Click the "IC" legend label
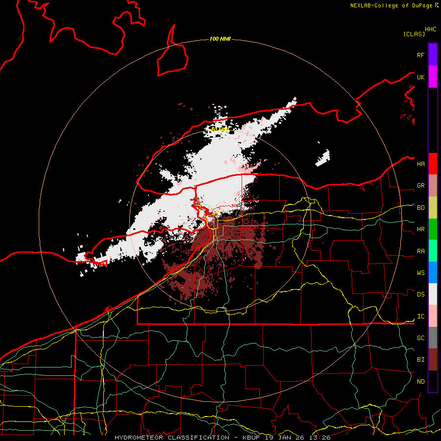Viewport: 441px width, 441px height. click(420, 317)
